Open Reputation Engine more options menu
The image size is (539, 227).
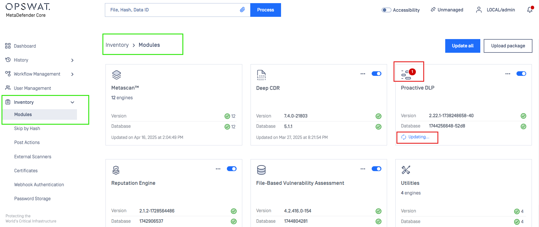tap(218, 169)
